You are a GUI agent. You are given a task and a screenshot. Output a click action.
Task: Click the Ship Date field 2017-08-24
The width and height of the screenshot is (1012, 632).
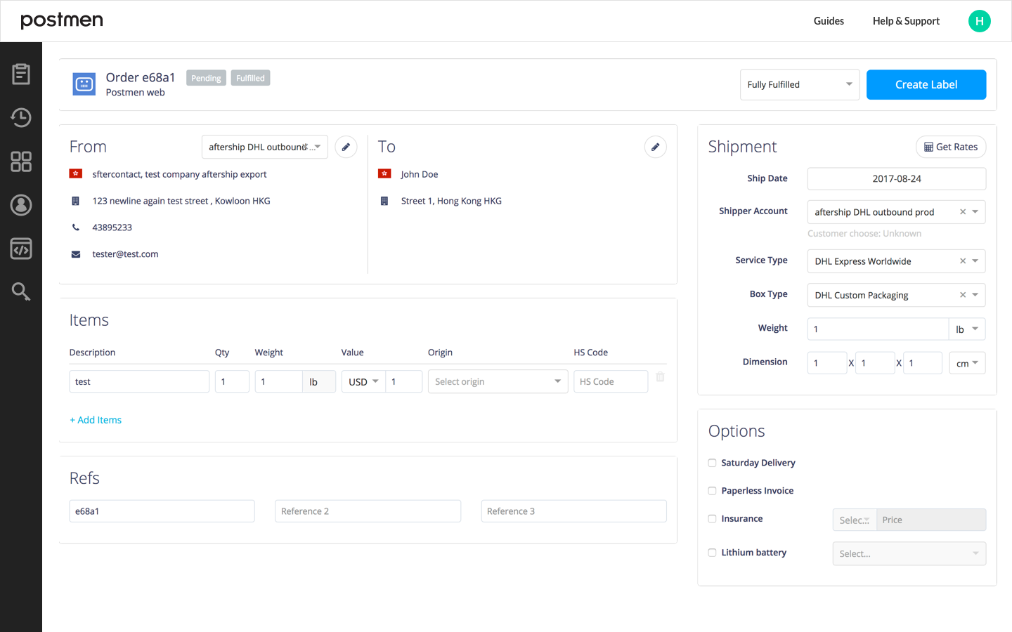897,178
